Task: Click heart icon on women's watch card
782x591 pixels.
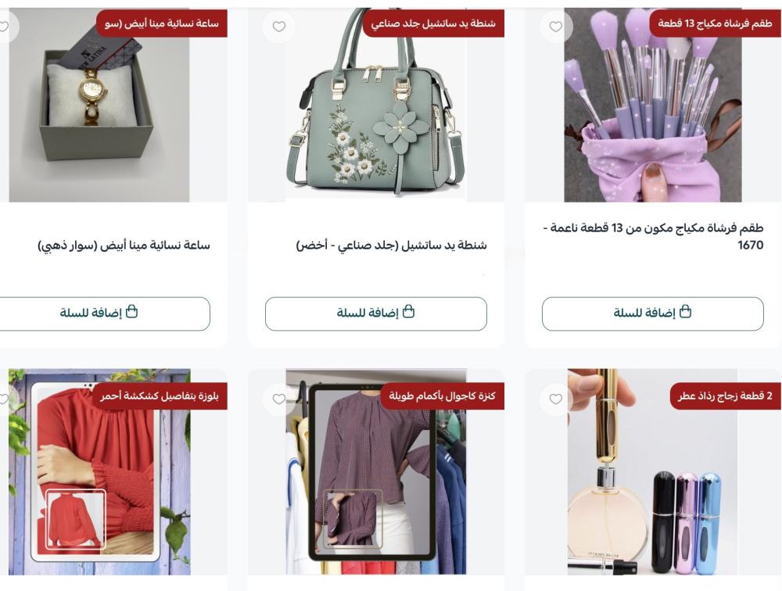Action: click(5, 27)
